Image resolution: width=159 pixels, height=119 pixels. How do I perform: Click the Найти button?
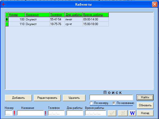pos(145,97)
